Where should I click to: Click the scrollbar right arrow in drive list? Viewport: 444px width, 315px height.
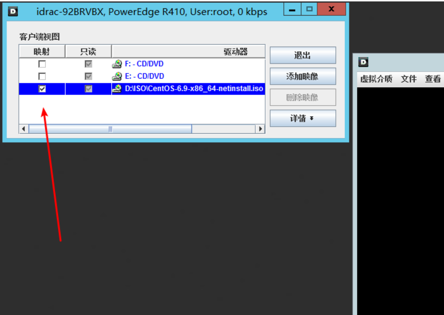(261, 129)
